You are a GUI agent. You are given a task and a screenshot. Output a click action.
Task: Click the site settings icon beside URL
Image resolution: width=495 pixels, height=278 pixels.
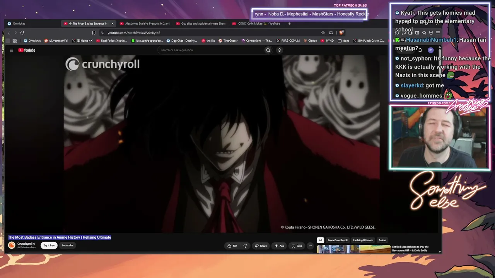click(x=102, y=33)
